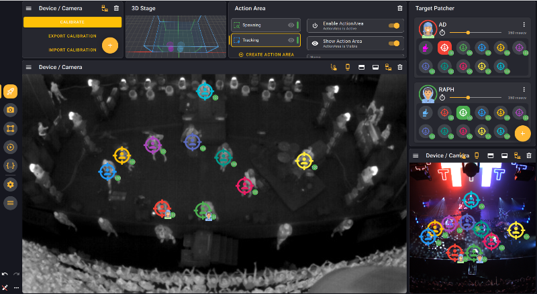537x294 pixels.
Task: Select the green target in RAPH's patcher
Action: [462, 113]
